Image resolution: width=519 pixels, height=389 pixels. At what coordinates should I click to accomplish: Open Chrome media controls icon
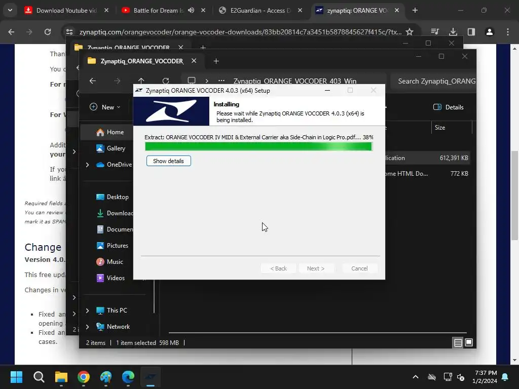click(x=435, y=32)
